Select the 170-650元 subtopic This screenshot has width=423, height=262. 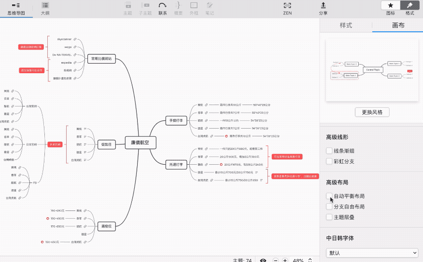coord(57,226)
